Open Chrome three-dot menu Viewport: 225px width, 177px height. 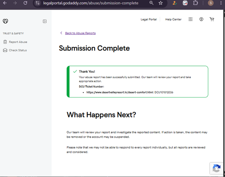(x=221, y=3)
